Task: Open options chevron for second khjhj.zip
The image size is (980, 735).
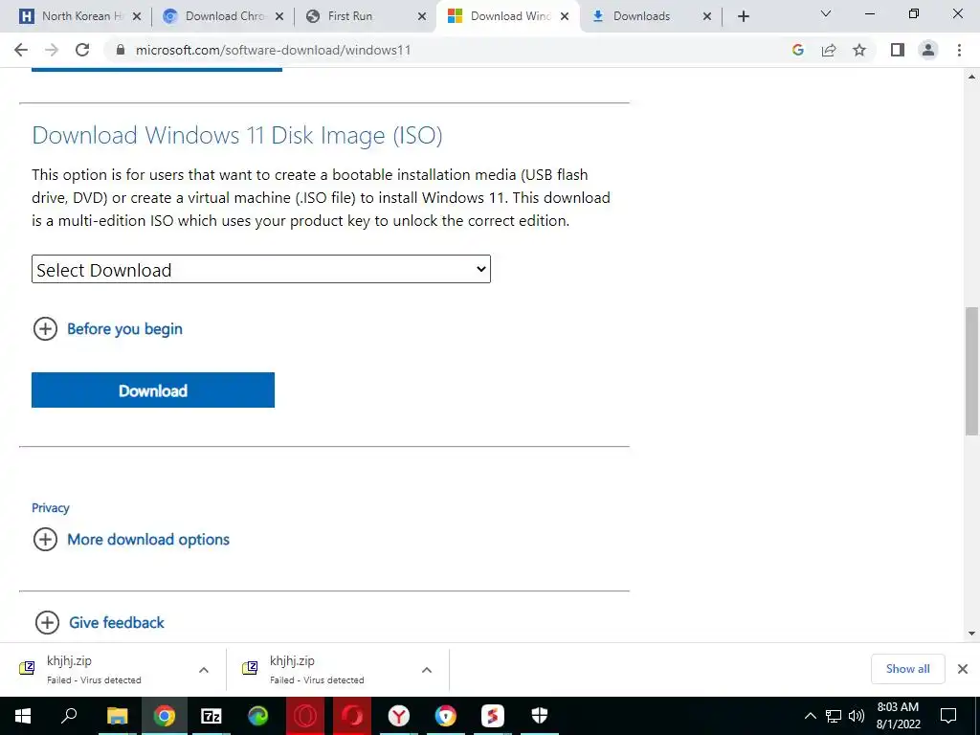Action: point(427,670)
